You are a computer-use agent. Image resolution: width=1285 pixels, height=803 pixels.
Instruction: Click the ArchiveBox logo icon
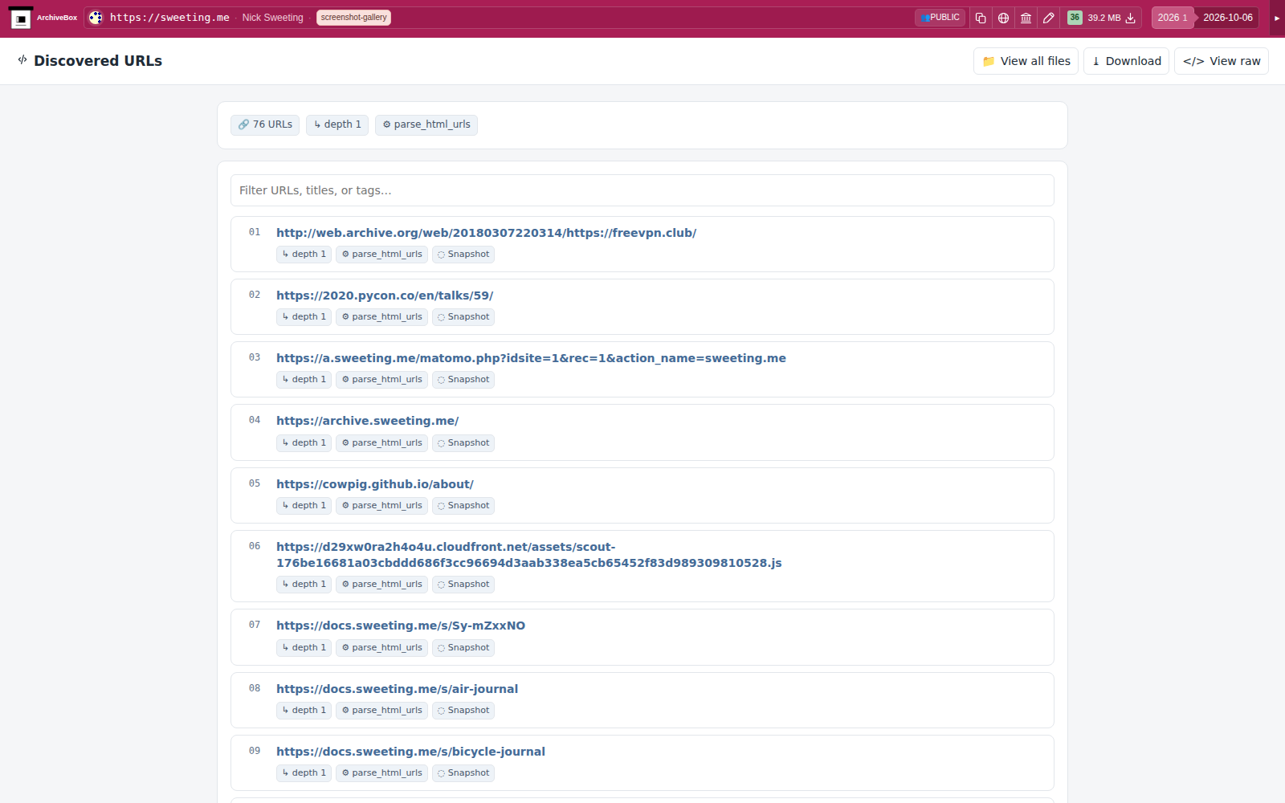[21, 18]
